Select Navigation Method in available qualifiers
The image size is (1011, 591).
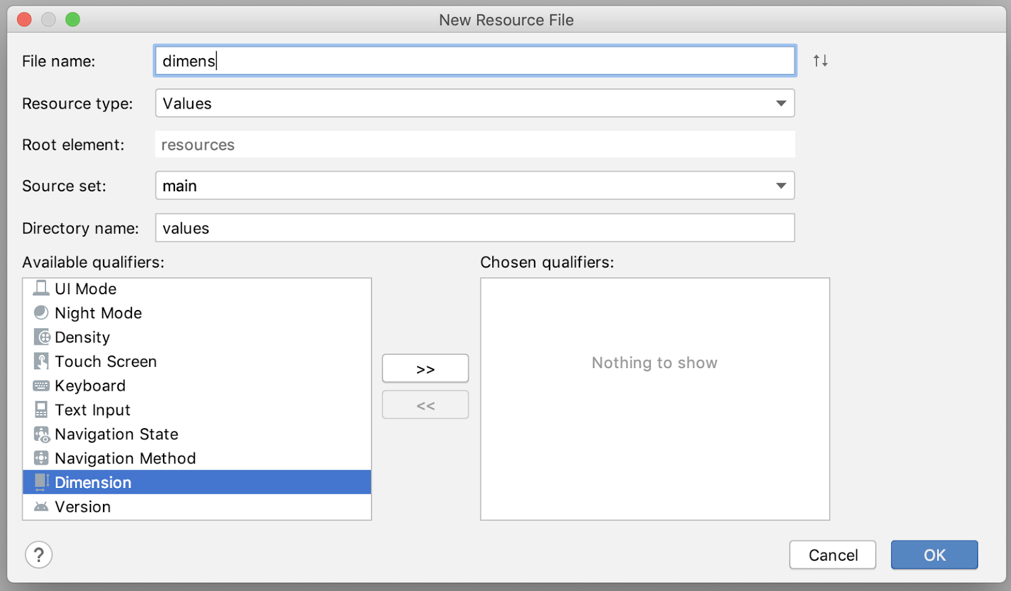[x=125, y=458]
